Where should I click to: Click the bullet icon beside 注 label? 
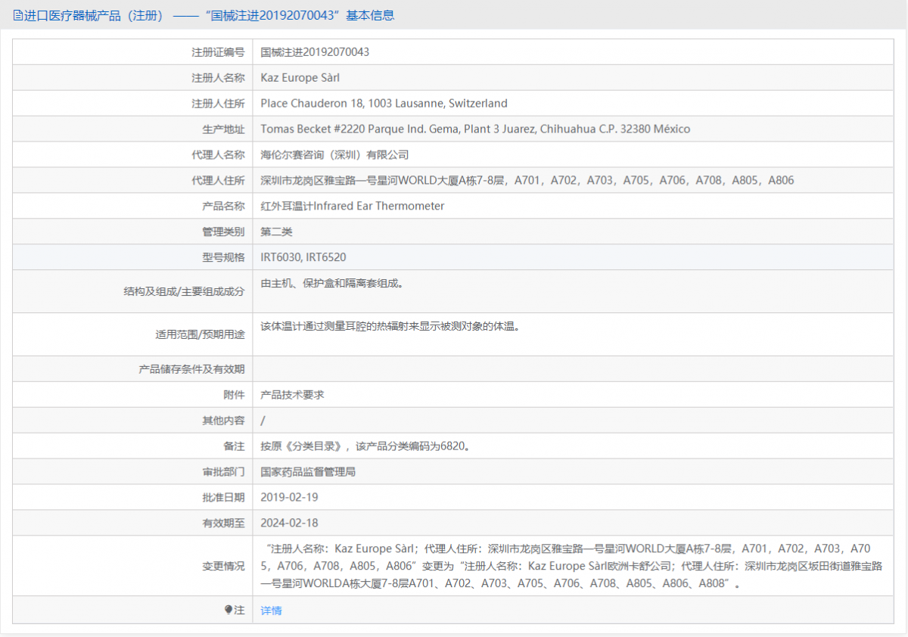229,610
